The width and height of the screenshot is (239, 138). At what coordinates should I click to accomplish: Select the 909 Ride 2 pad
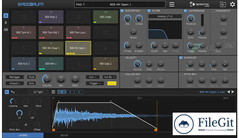[51, 17]
